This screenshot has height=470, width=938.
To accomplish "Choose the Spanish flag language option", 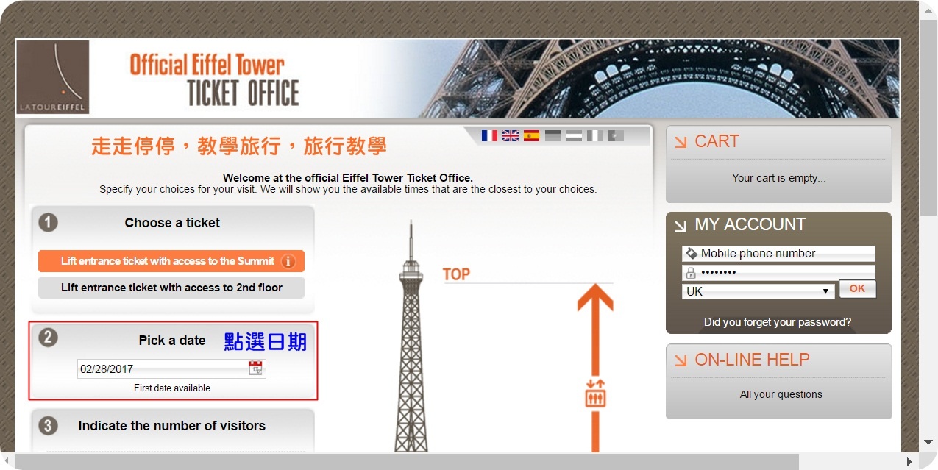I will coord(531,136).
